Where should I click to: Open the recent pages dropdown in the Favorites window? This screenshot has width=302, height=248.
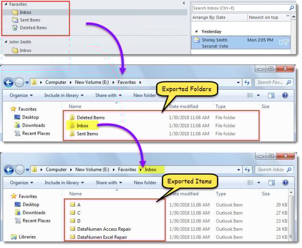27,83
